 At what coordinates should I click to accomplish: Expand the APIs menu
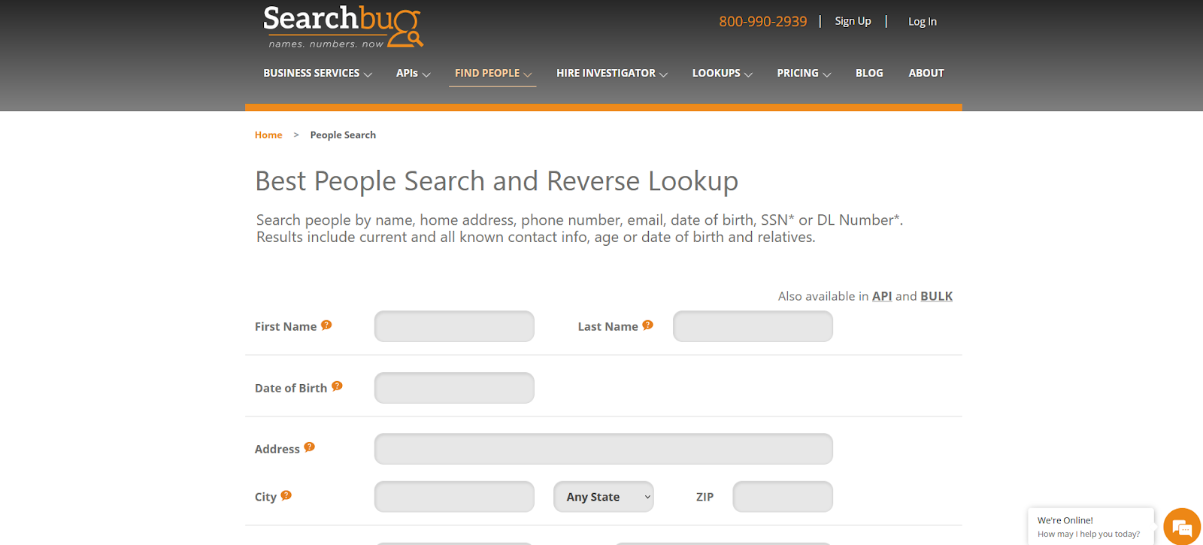point(414,73)
